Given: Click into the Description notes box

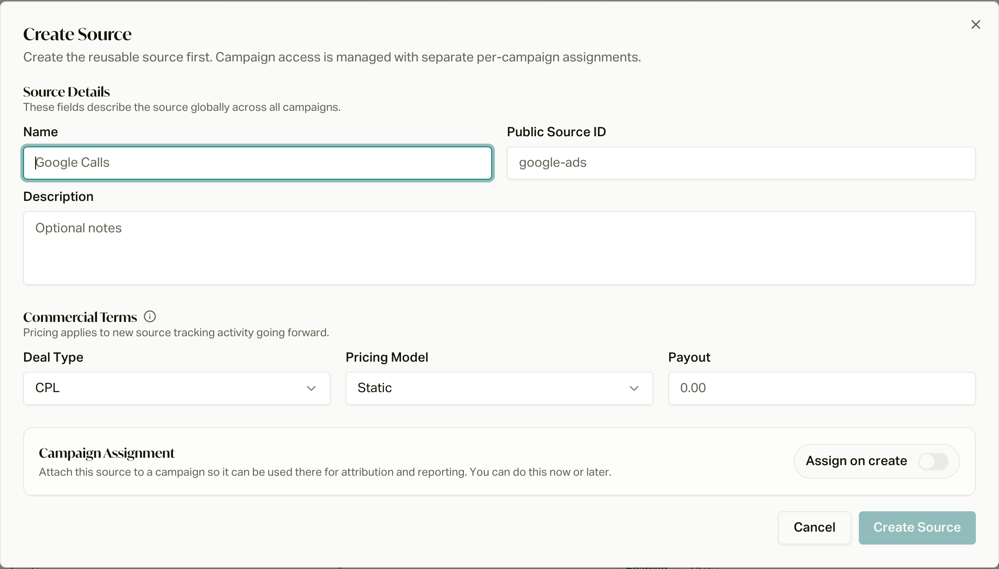Looking at the screenshot, I should (x=499, y=248).
